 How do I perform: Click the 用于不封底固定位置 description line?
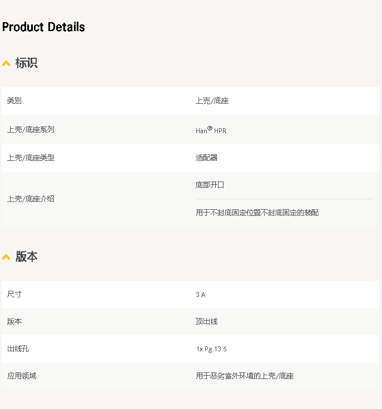click(x=257, y=213)
